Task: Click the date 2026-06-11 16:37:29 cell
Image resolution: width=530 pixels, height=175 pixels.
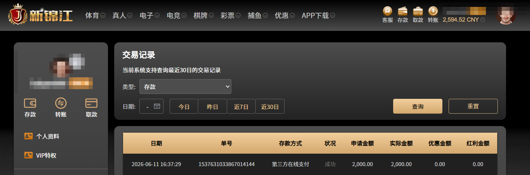Action: pos(156,164)
